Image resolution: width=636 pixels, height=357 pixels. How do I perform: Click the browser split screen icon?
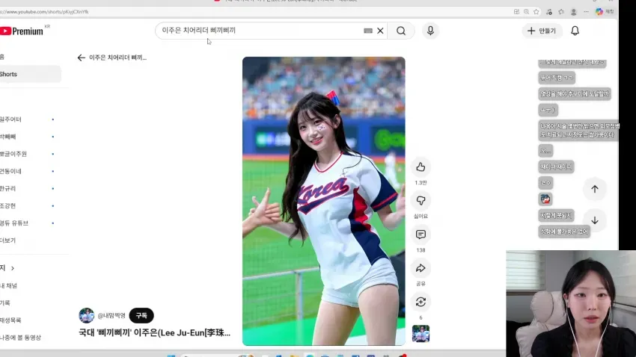[516, 12]
